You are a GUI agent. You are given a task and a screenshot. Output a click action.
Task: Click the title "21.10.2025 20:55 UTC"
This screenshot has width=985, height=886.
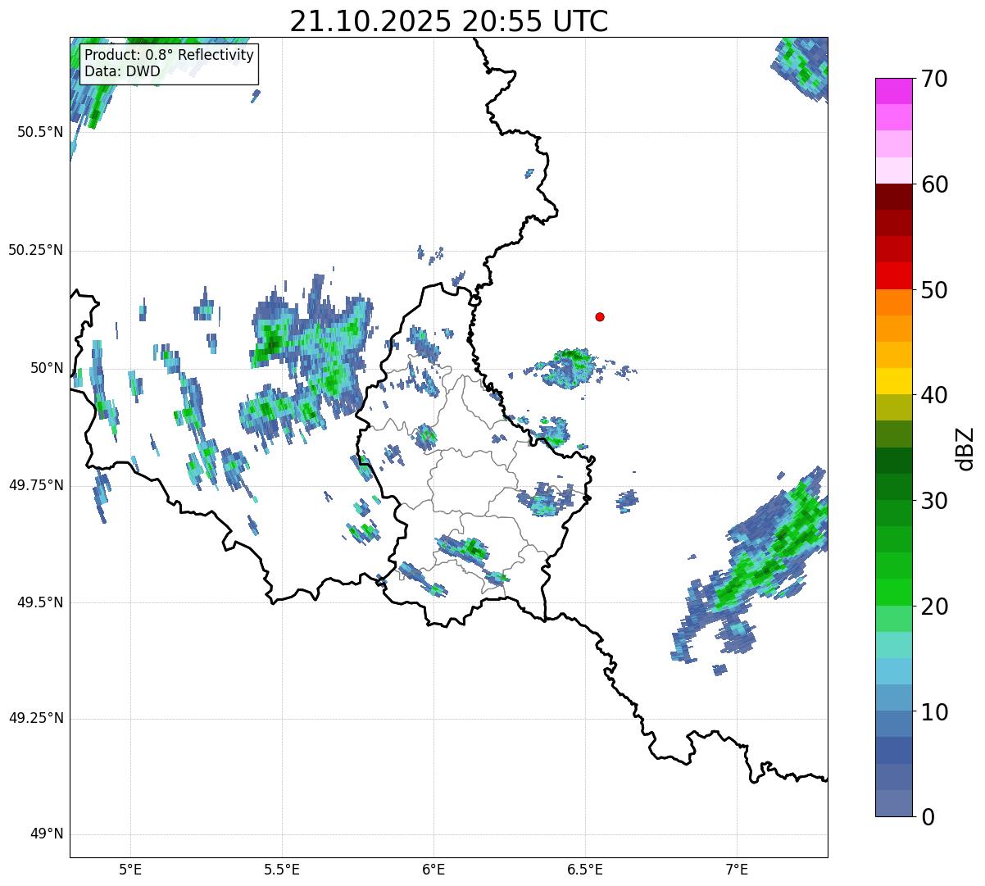click(449, 21)
